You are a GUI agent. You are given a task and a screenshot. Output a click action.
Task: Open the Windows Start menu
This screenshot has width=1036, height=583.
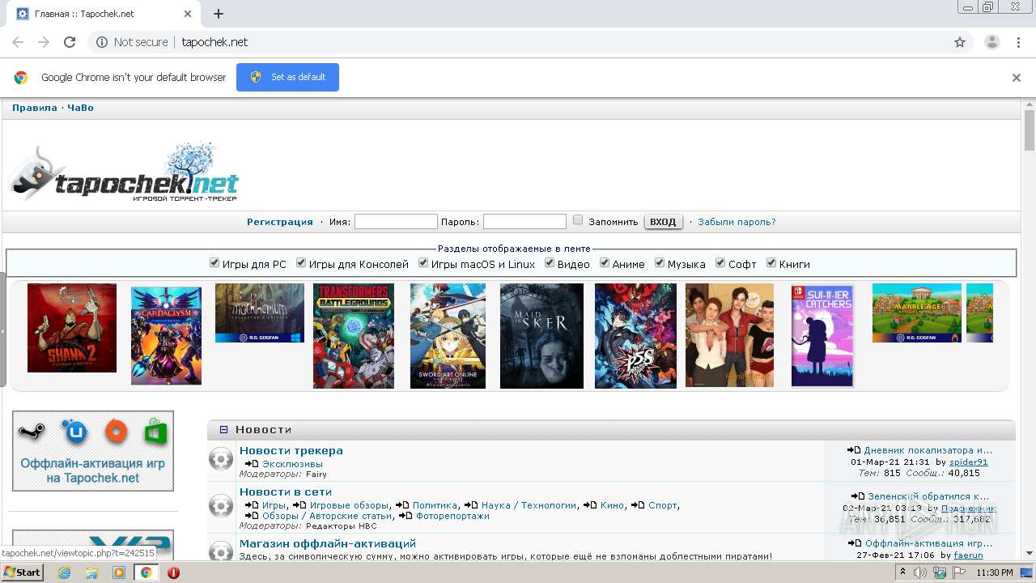(x=22, y=572)
